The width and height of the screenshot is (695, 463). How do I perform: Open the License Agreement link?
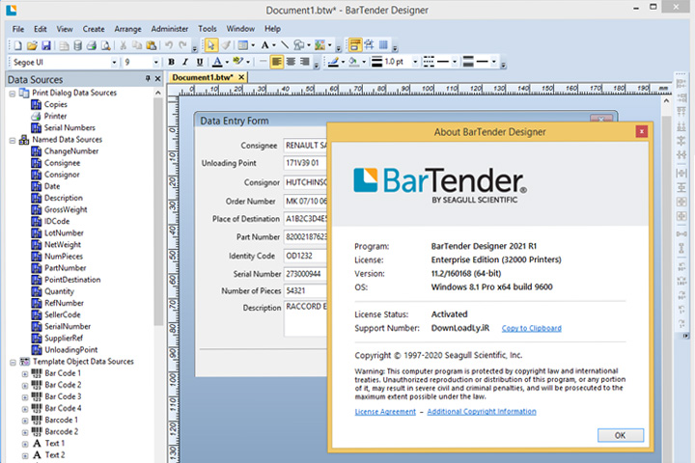point(385,412)
